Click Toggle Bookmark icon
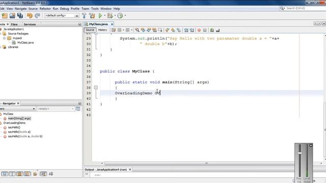 179,30
